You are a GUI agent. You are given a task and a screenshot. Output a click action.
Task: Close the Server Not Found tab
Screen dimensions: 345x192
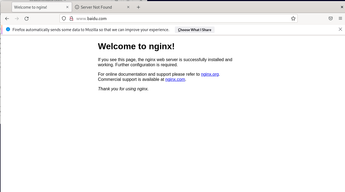(x=128, y=7)
